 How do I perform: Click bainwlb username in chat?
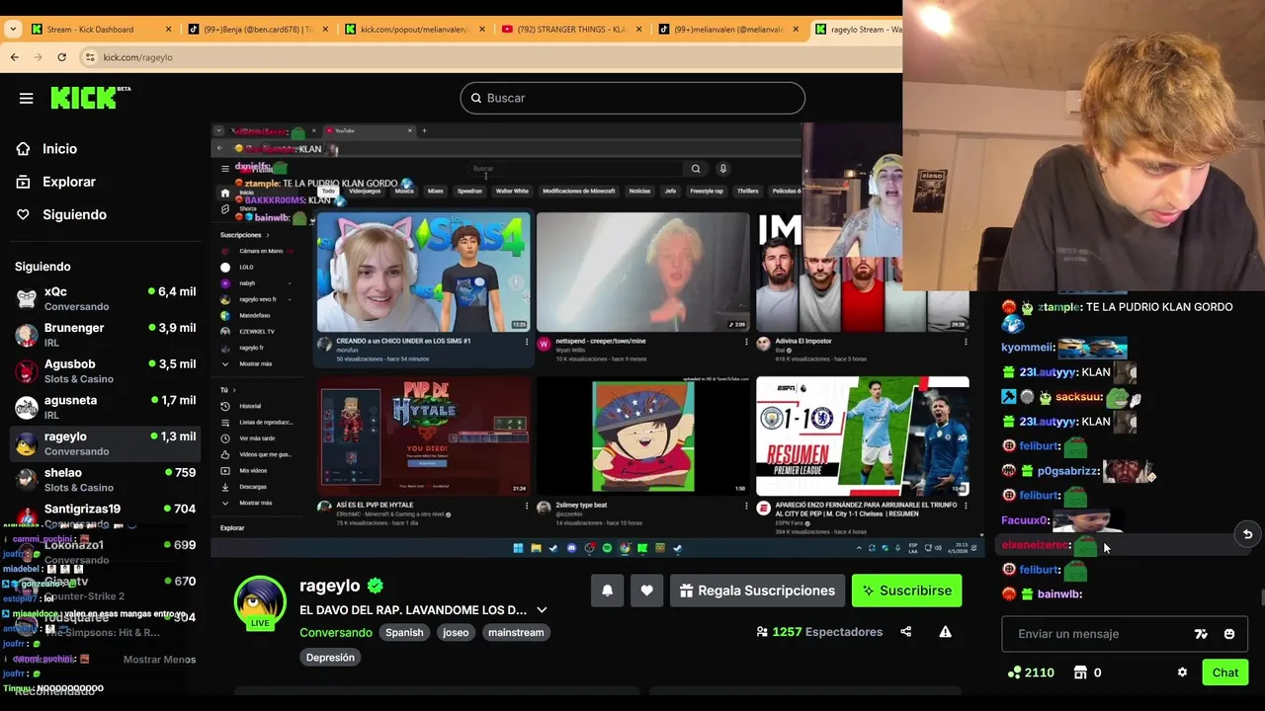click(x=1058, y=594)
